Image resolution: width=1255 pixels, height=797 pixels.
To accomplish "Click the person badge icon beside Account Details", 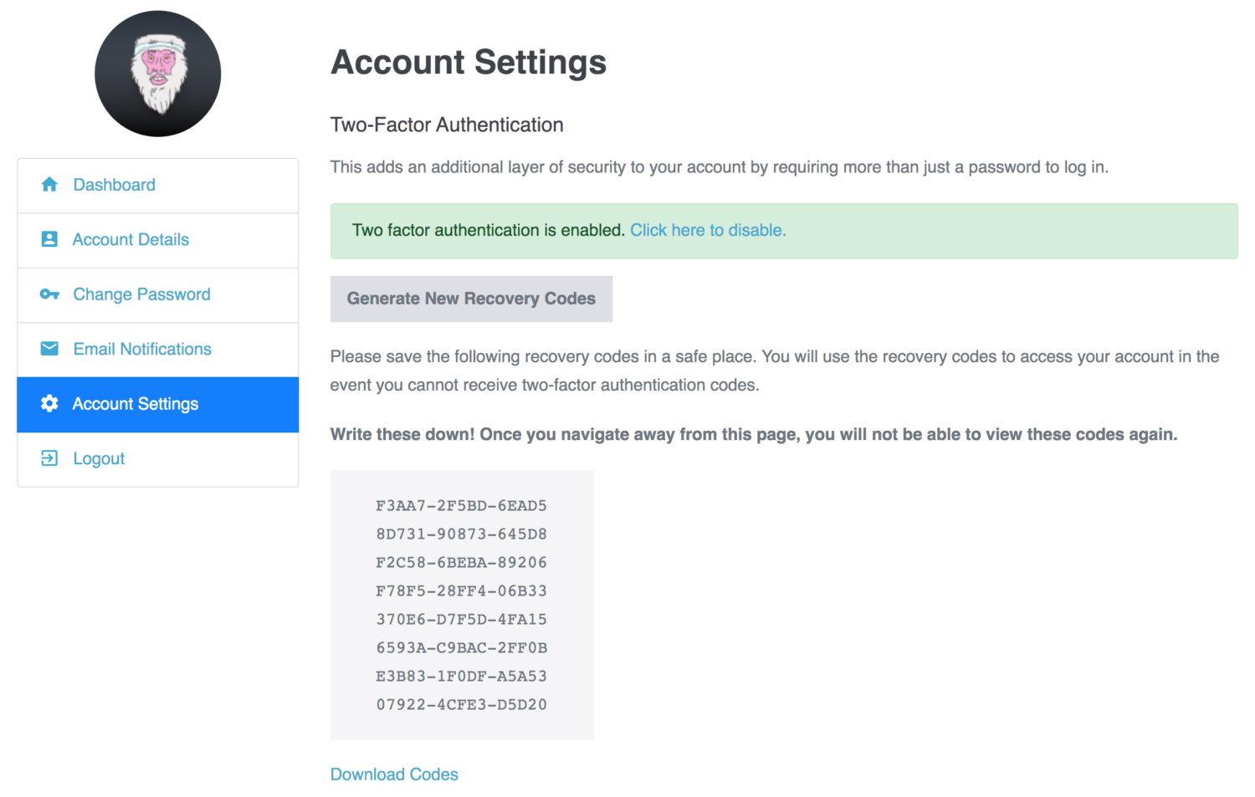I will [x=49, y=239].
